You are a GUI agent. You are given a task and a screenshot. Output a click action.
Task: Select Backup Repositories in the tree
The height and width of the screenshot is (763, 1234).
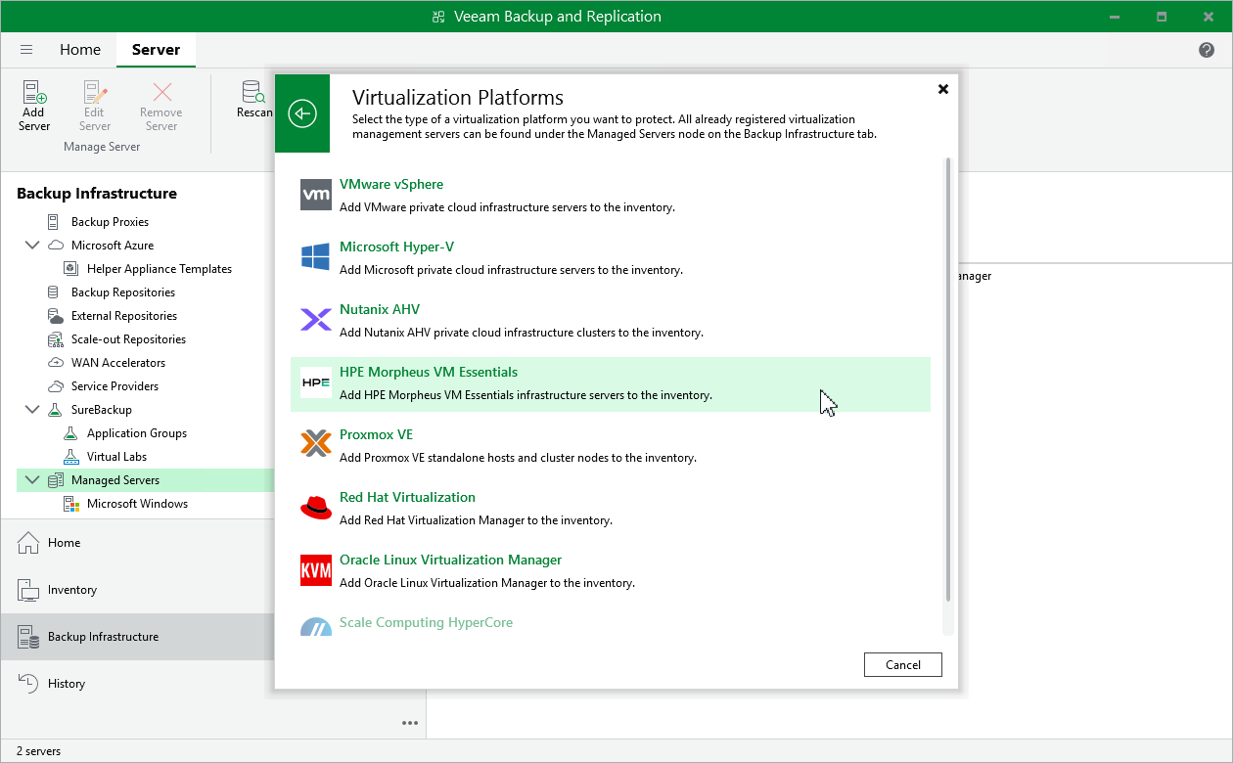(123, 292)
